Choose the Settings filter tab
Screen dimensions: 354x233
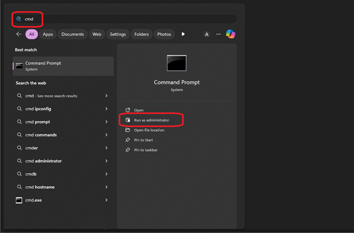point(117,34)
